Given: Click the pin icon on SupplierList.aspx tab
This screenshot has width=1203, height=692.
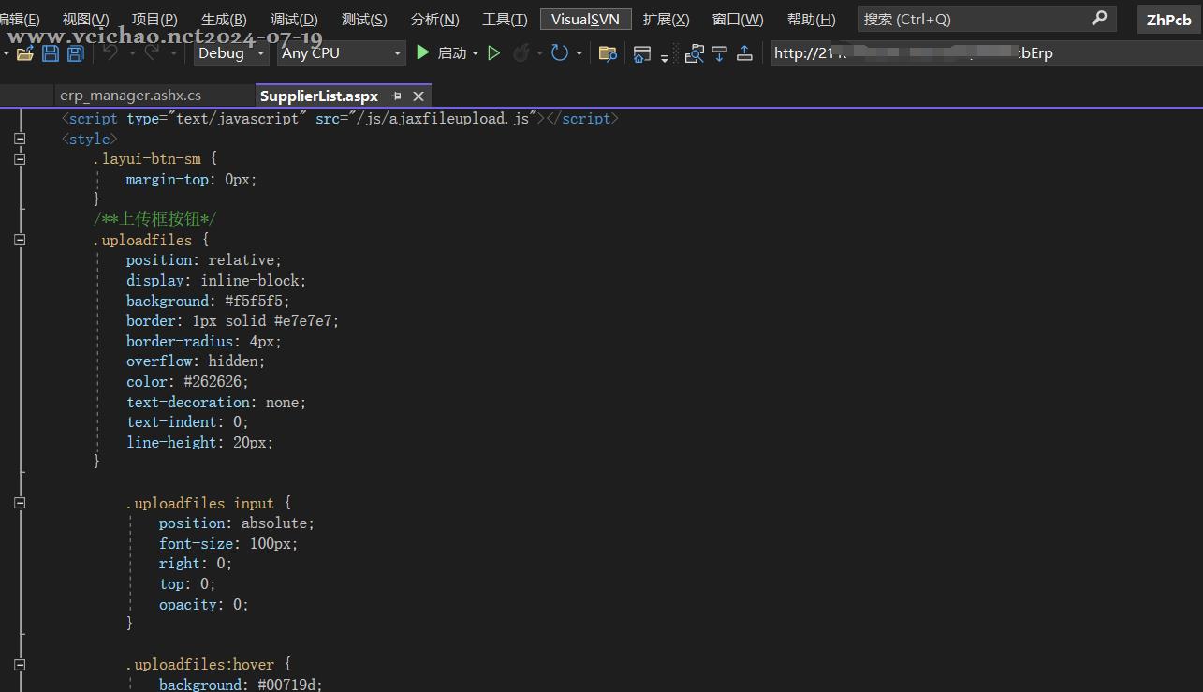Looking at the screenshot, I should tap(396, 96).
